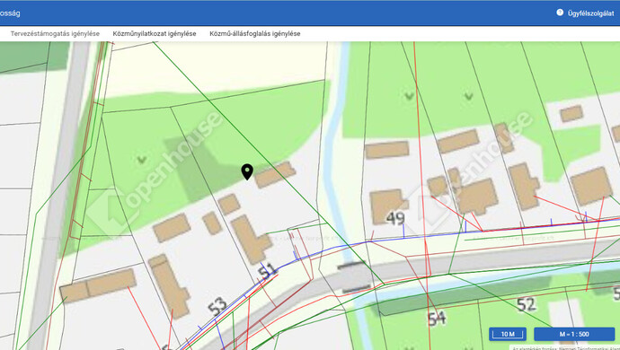Click the help question mark icon
620x350 pixels.
pos(560,13)
